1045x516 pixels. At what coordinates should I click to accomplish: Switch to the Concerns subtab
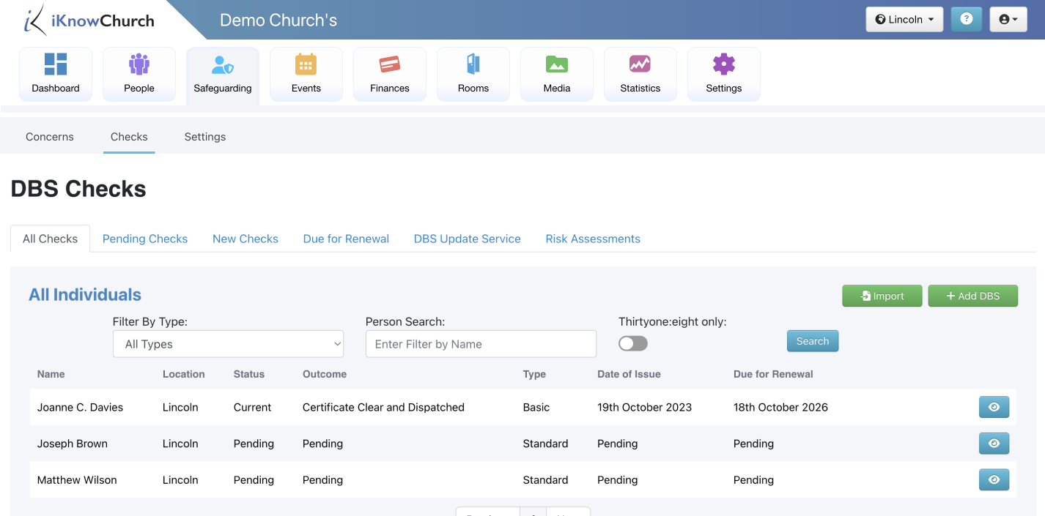[x=50, y=137]
